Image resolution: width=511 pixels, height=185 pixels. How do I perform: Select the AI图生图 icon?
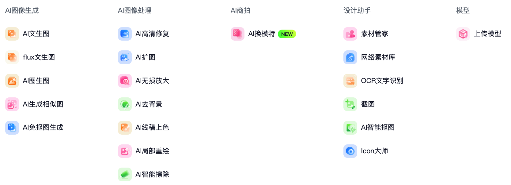point(12,81)
